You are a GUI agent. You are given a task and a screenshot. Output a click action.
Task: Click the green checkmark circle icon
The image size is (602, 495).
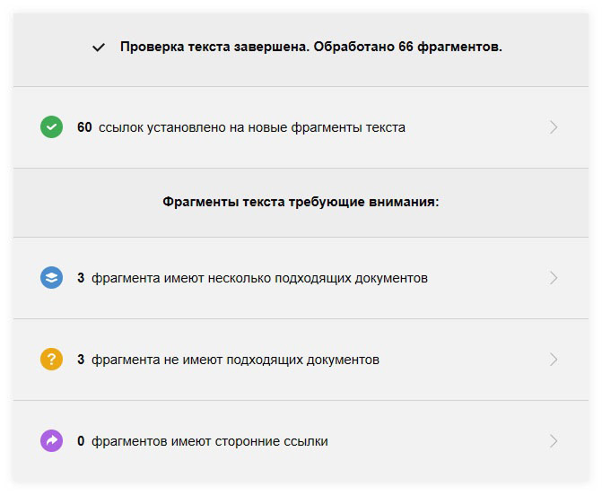pos(52,127)
